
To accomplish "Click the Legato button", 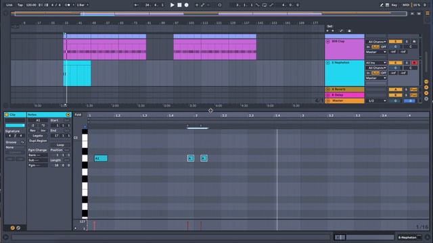I will [38, 136].
